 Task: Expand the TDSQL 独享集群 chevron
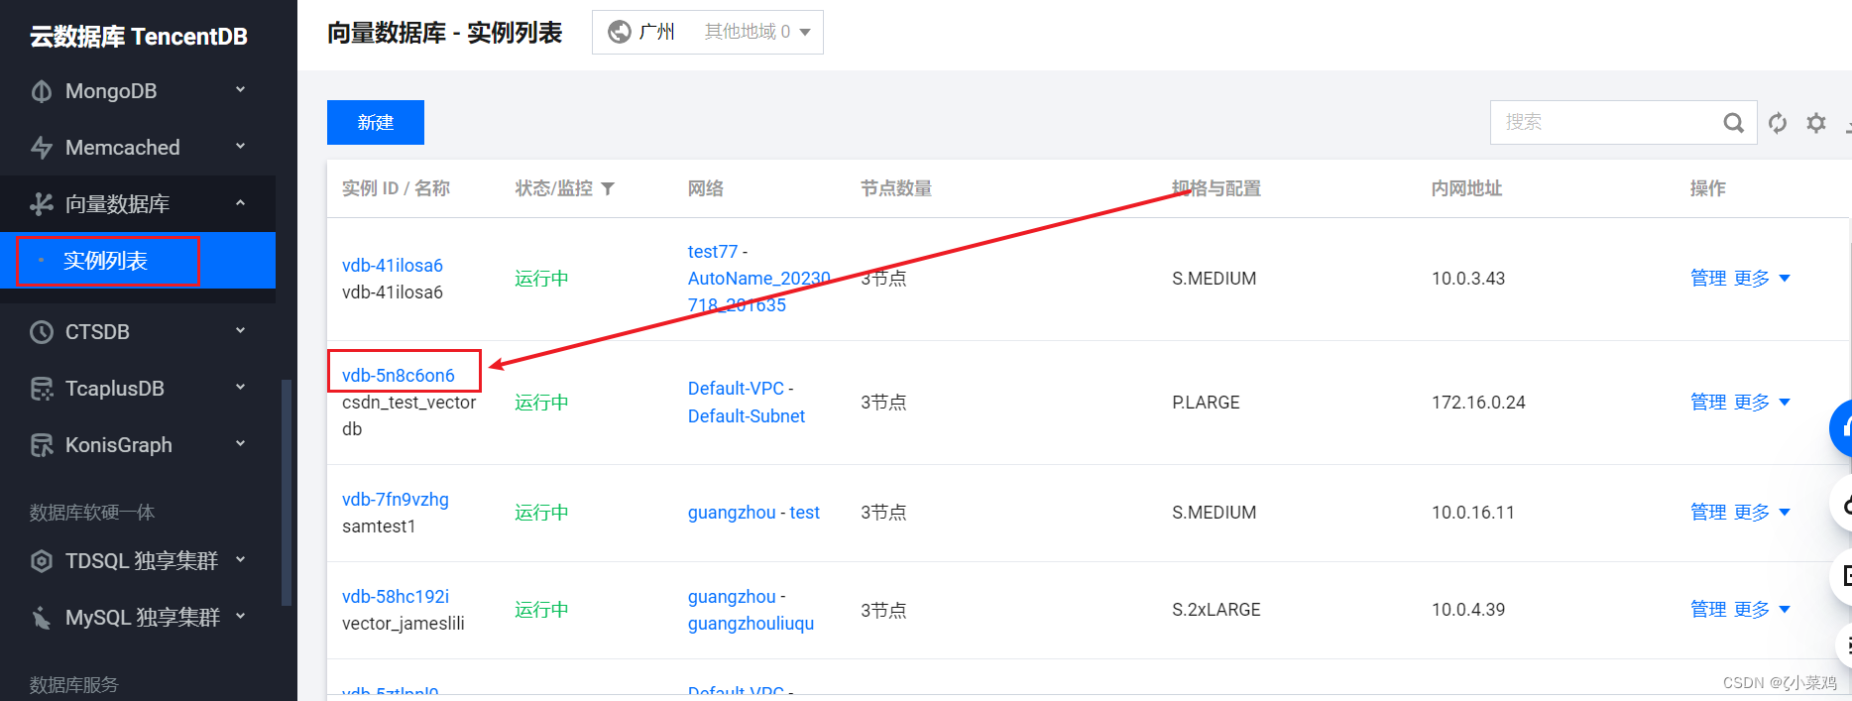(240, 560)
